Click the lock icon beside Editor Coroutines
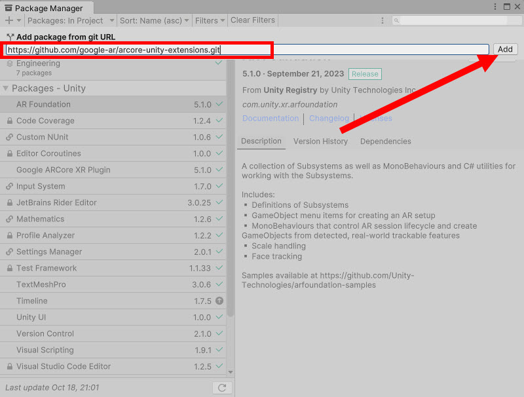 pyautogui.click(x=10, y=153)
